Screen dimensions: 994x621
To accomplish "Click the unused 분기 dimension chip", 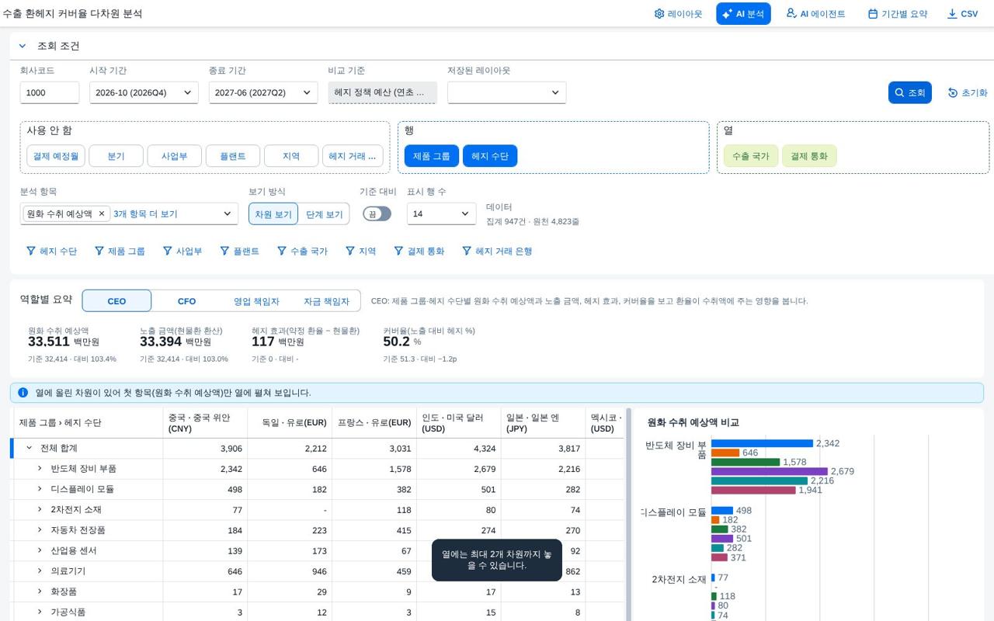I will point(116,156).
